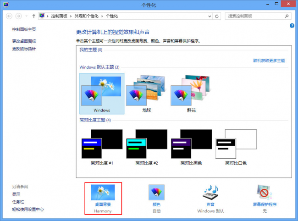Apply the 高对比度 #1 theme

[102, 148]
